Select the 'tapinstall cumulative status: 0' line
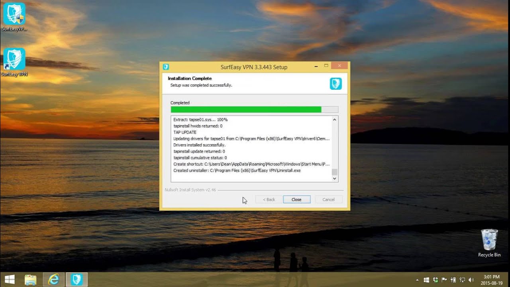This screenshot has height=287, width=510. [x=200, y=158]
